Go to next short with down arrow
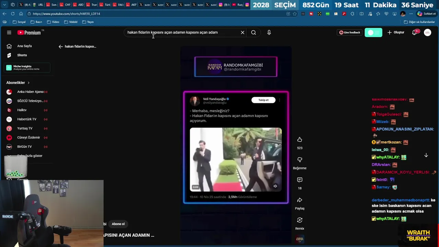Image resolution: width=439 pixels, height=247 pixels. (426, 155)
